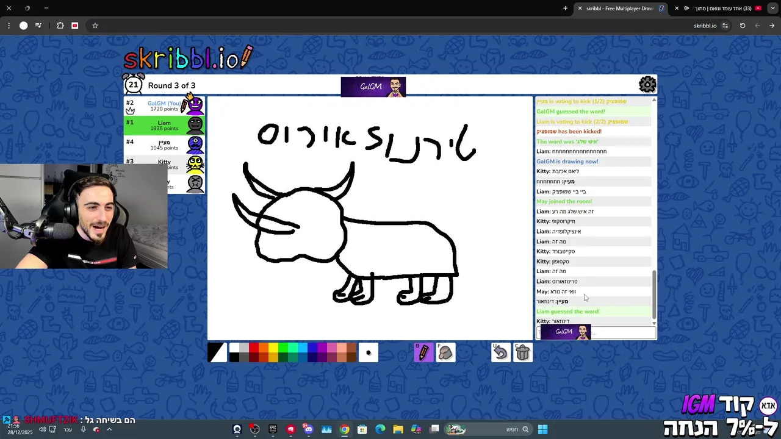Open Epic Games launcher from taskbar
This screenshot has height=439, width=781.
(273, 429)
